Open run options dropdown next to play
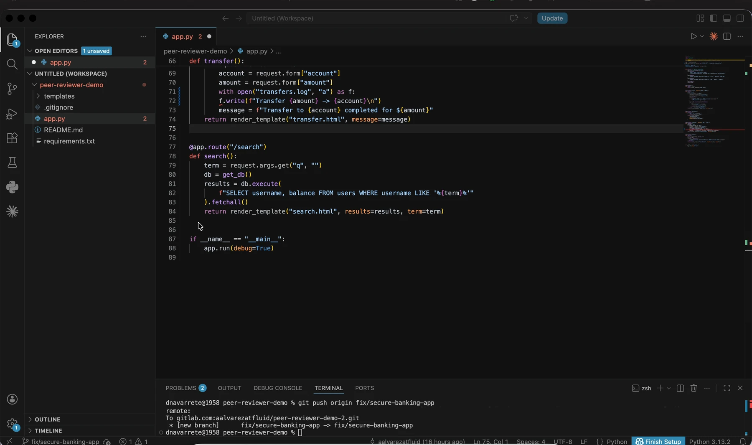The width and height of the screenshot is (752, 445). coord(702,36)
